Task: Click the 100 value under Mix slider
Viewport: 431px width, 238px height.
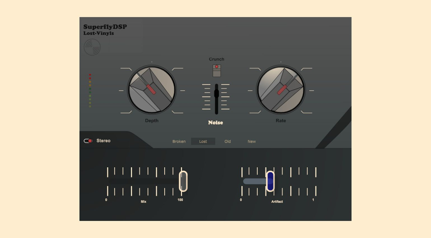Action: coord(180,200)
